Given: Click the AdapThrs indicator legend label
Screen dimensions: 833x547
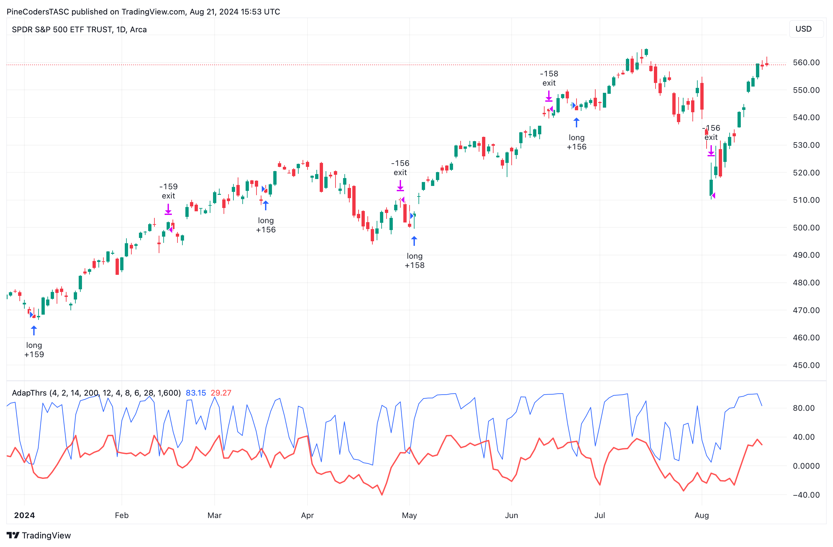Looking at the screenshot, I should pos(96,393).
